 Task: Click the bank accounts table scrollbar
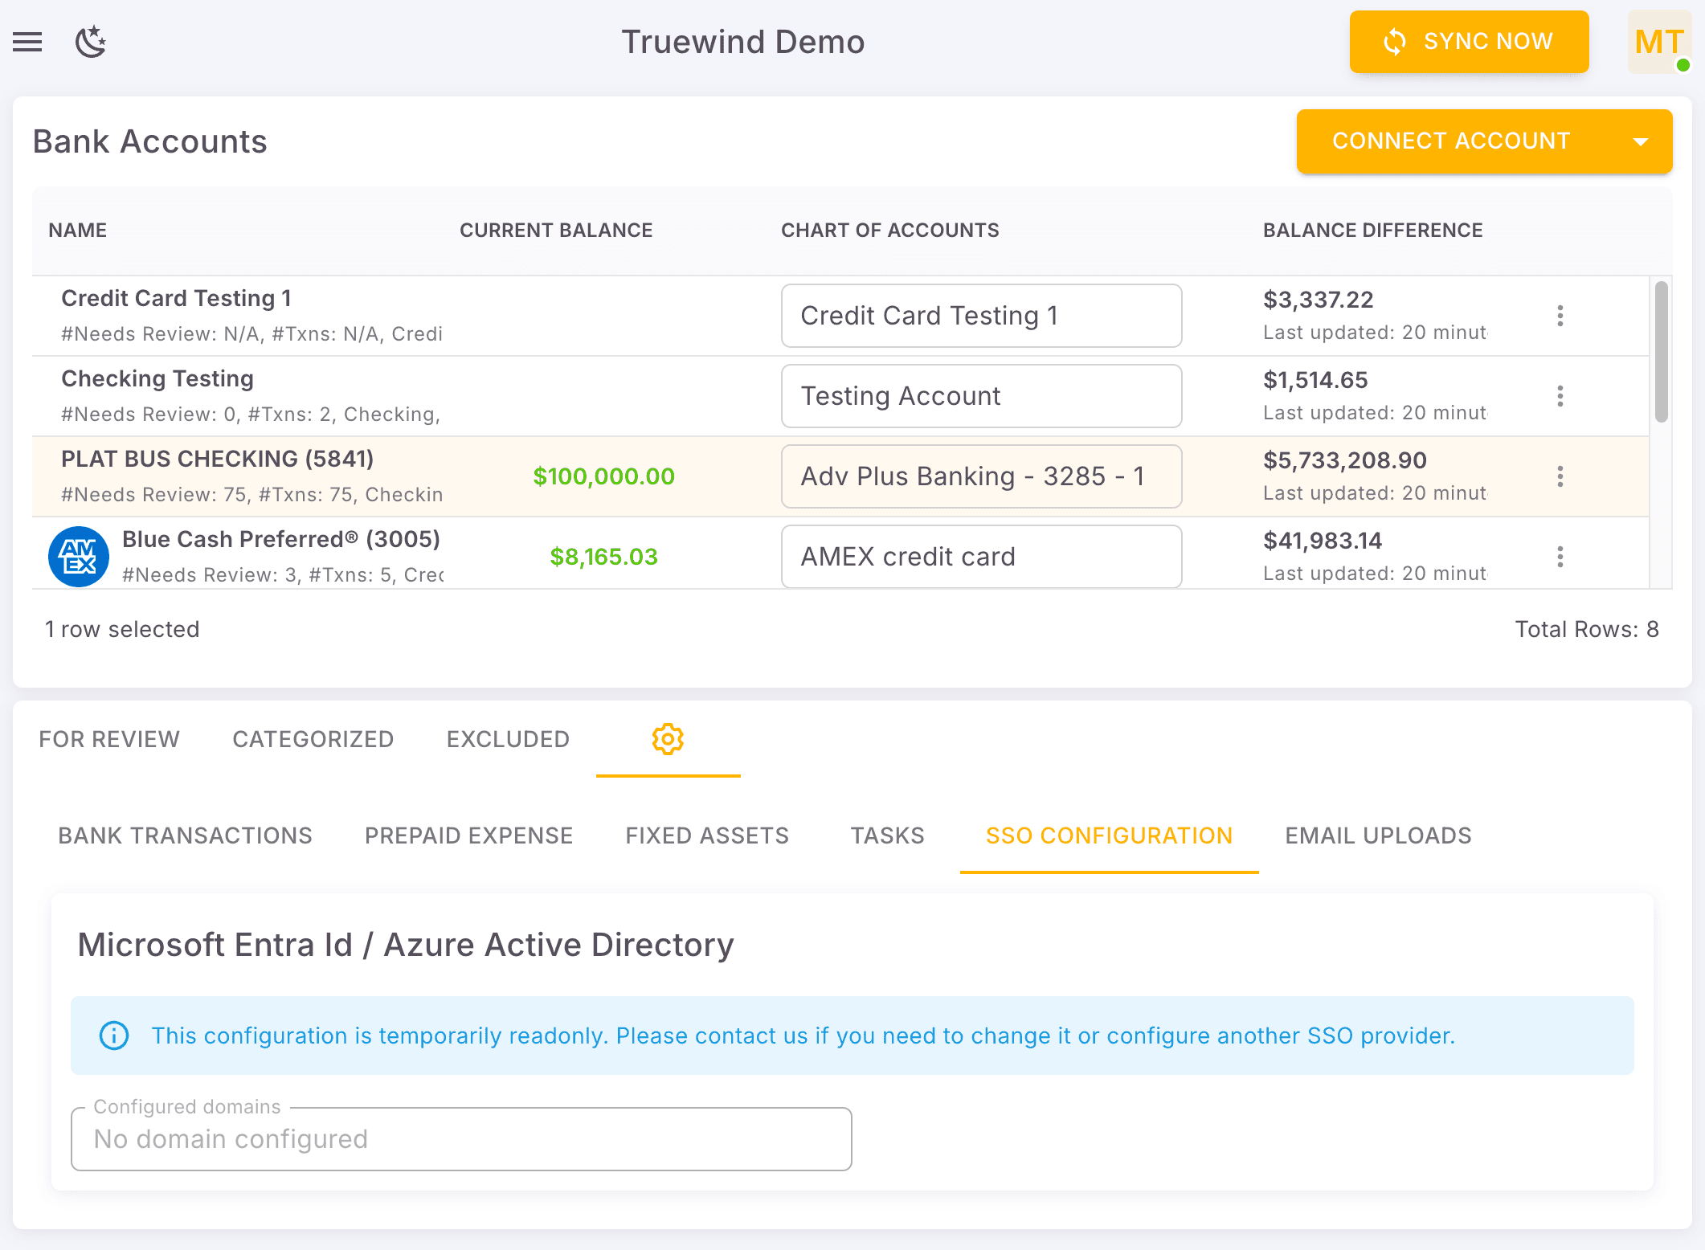coord(1661,352)
